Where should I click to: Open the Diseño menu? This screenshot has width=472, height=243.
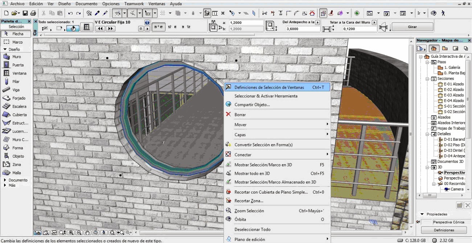coord(65,4)
